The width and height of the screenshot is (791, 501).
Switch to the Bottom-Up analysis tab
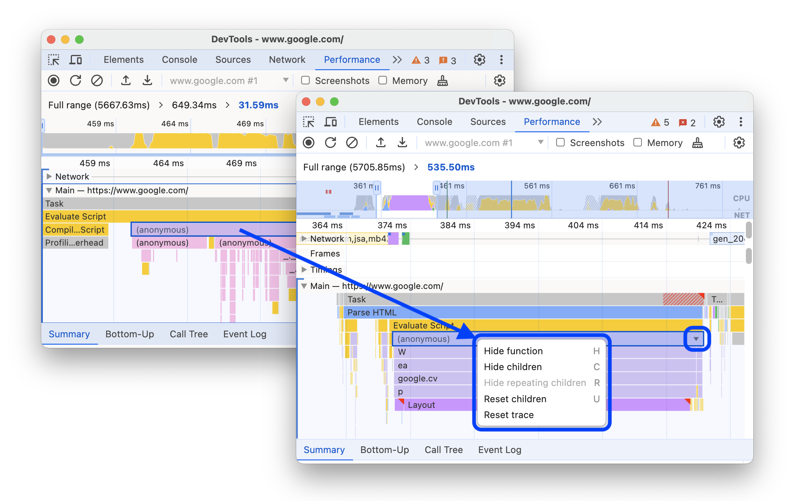pyautogui.click(x=384, y=450)
